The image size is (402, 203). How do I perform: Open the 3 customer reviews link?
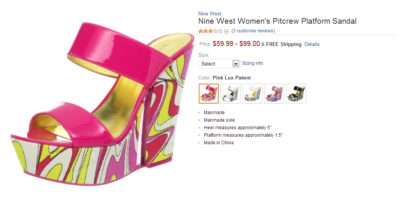[x=253, y=31]
